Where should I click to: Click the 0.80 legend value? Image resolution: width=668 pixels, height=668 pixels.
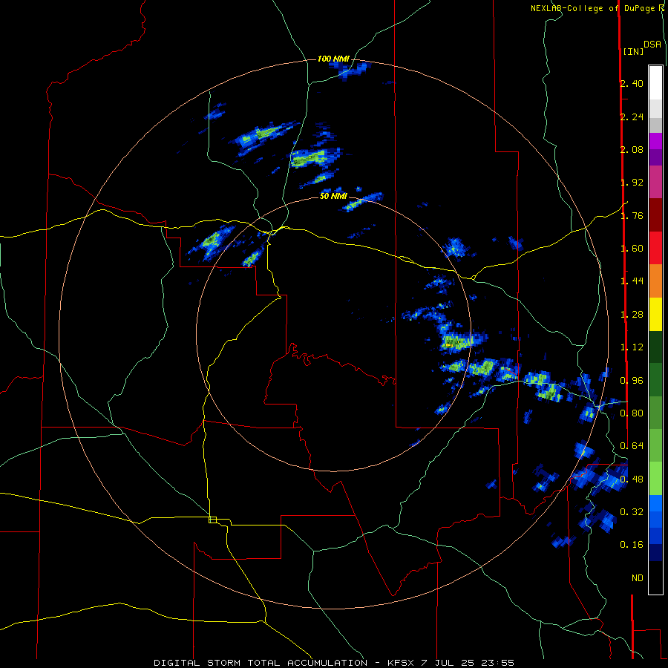coord(632,413)
